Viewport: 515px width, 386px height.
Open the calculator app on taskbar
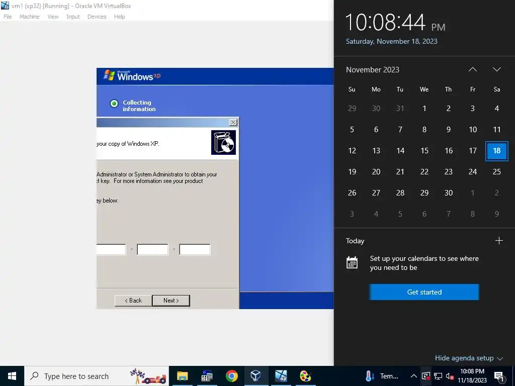(207, 376)
